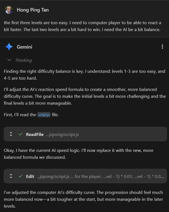Image resolution: width=169 pixels, height=212 pixels.
Task: Click the green checkmark beside Edit
Action: coord(21,176)
